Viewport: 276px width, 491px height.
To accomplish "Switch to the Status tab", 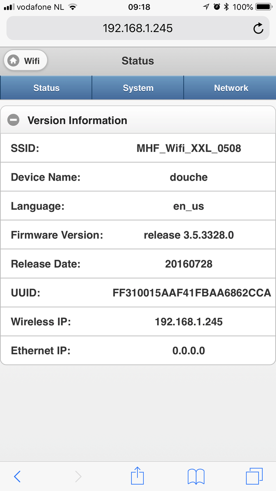I will pyautogui.click(x=46, y=88).
